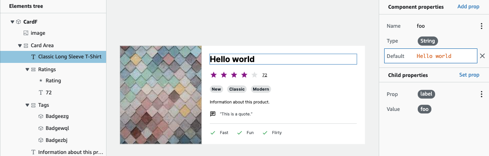Click the quote speech bubble icon
Image resolution: width=489 pixels, height=156 pixels.
[213, 114]
